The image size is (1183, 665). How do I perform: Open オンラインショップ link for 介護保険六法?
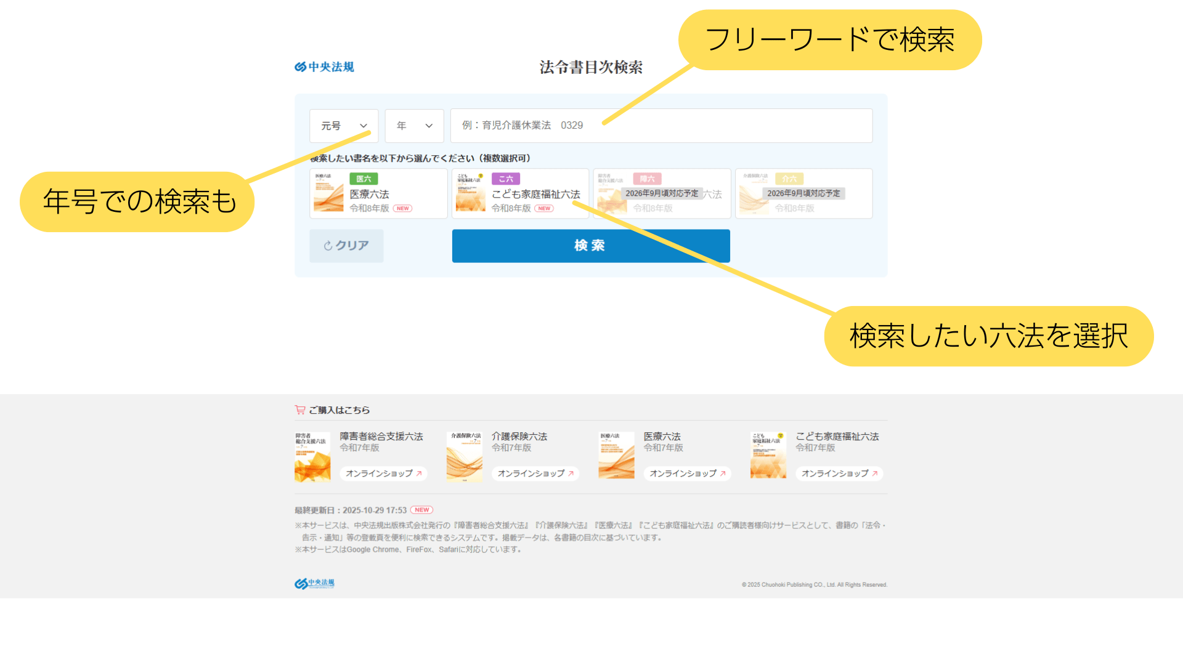(x=535, y=473)
